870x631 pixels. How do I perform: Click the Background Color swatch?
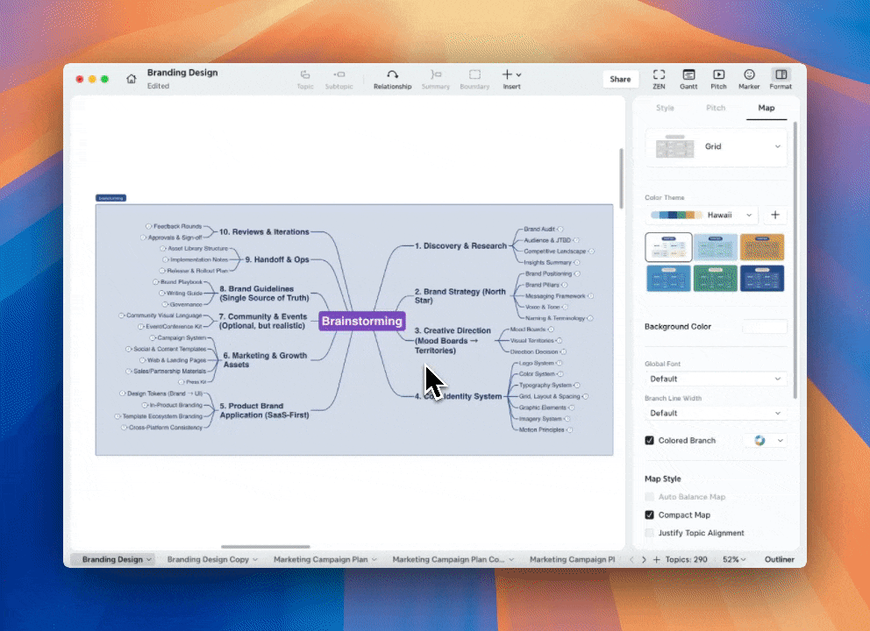[x=764, y=327]
